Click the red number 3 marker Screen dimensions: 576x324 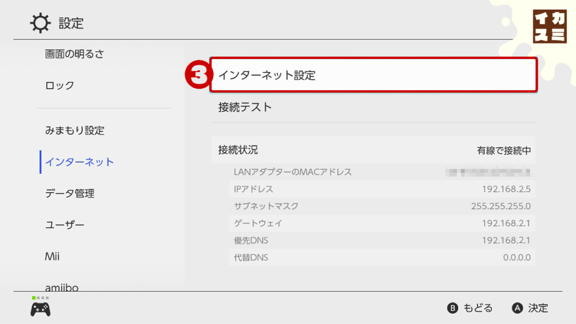pos(199,75)
